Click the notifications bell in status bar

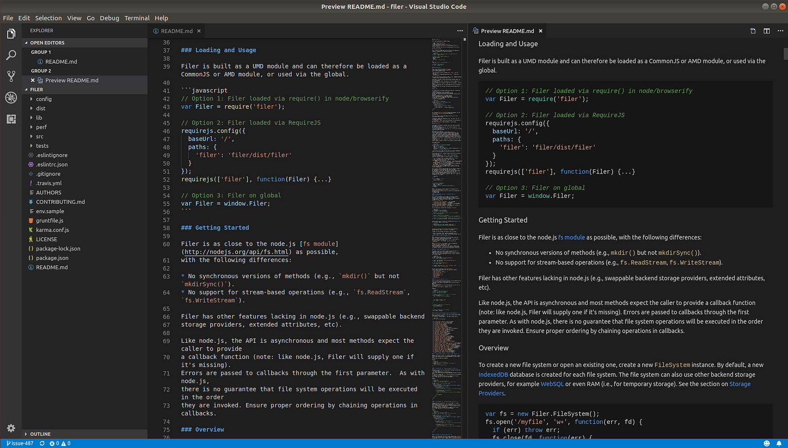tap(779, 444)
